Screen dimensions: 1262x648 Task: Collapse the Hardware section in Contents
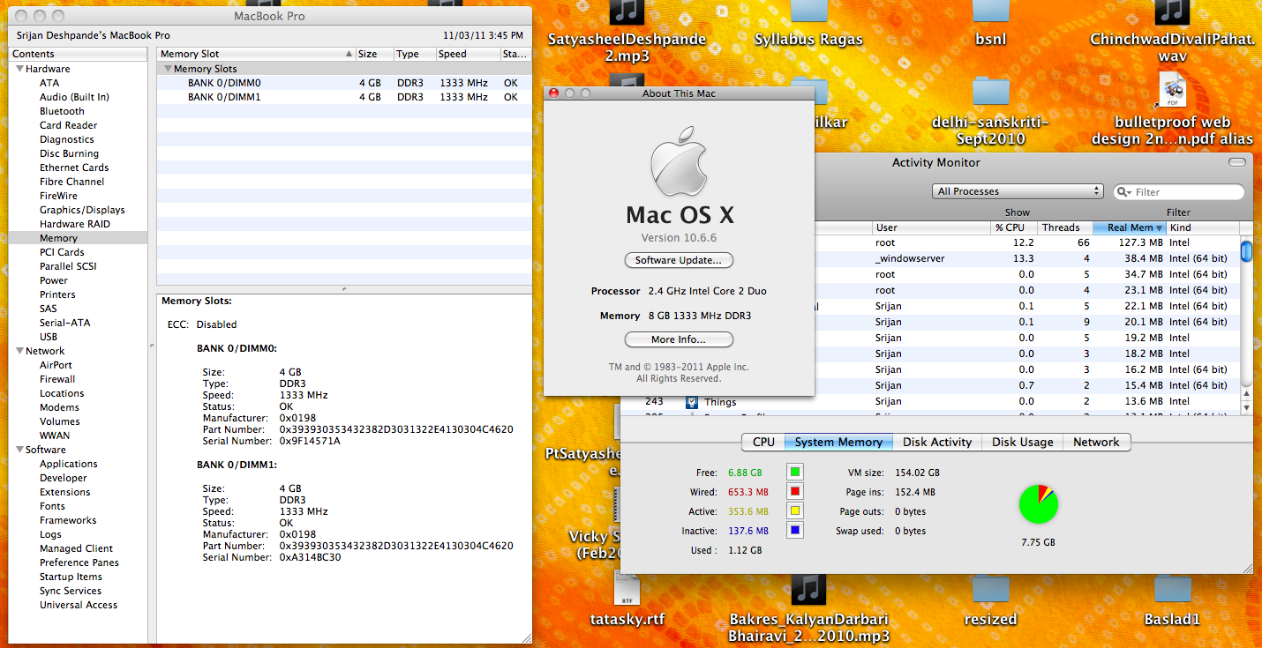19,69
